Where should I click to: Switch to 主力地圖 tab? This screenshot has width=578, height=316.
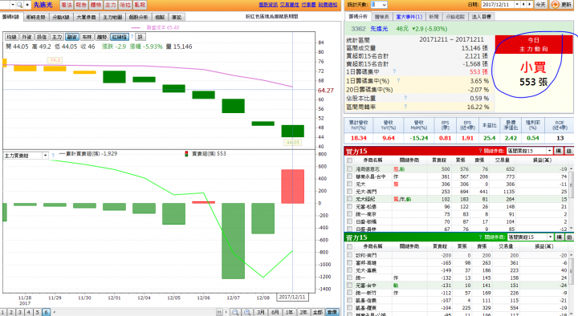(x=112, y=17)
